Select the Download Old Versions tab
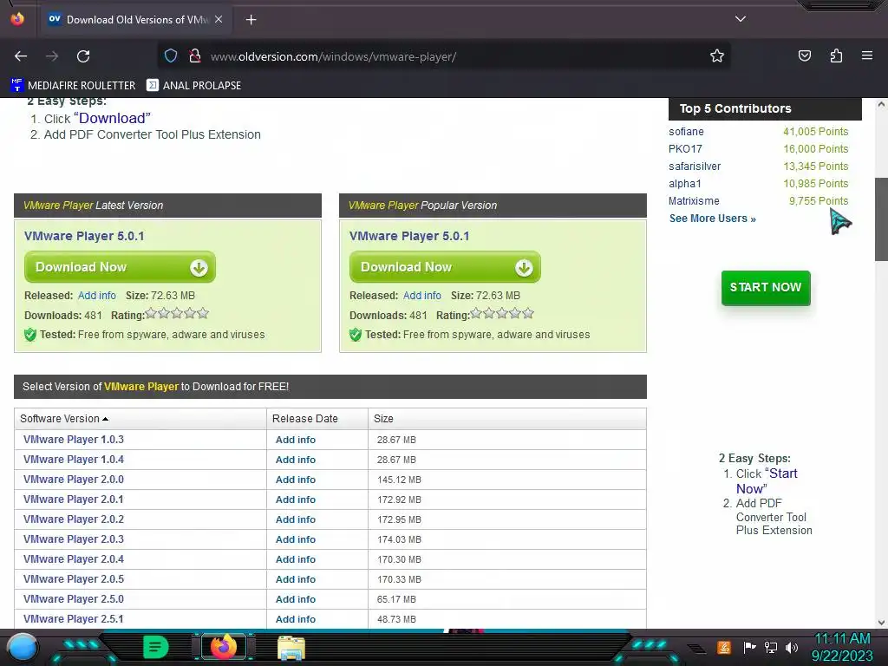This screenshot has height=666, width=888. (x=136, y=19)
